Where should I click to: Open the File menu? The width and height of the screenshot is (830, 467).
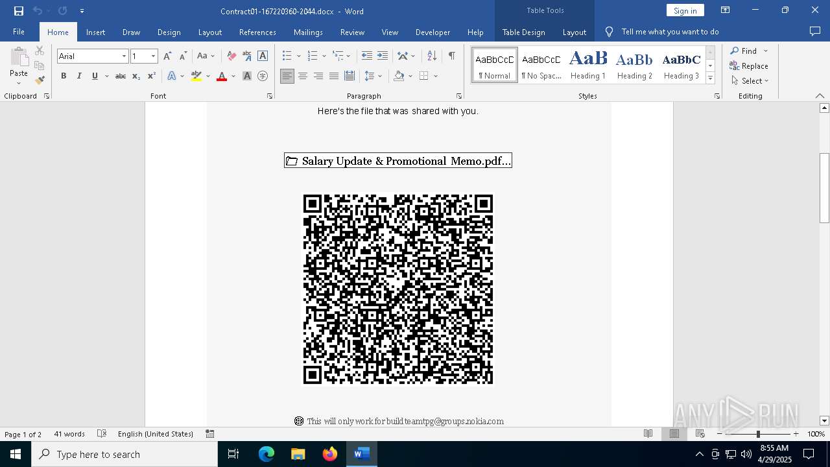19,32
